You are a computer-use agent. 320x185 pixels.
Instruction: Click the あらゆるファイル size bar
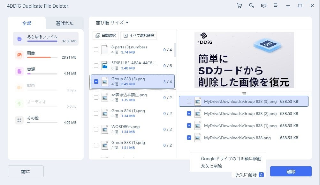pyautogui.click(x=42, y=41)
